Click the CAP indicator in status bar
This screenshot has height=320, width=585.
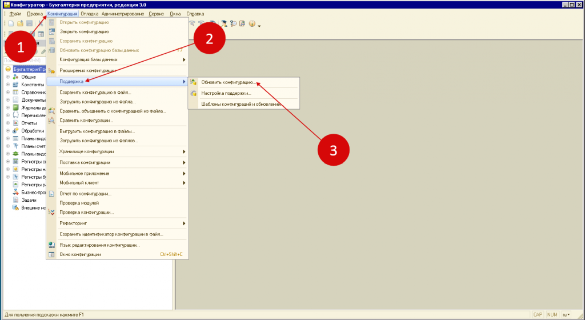pos(538,315)
